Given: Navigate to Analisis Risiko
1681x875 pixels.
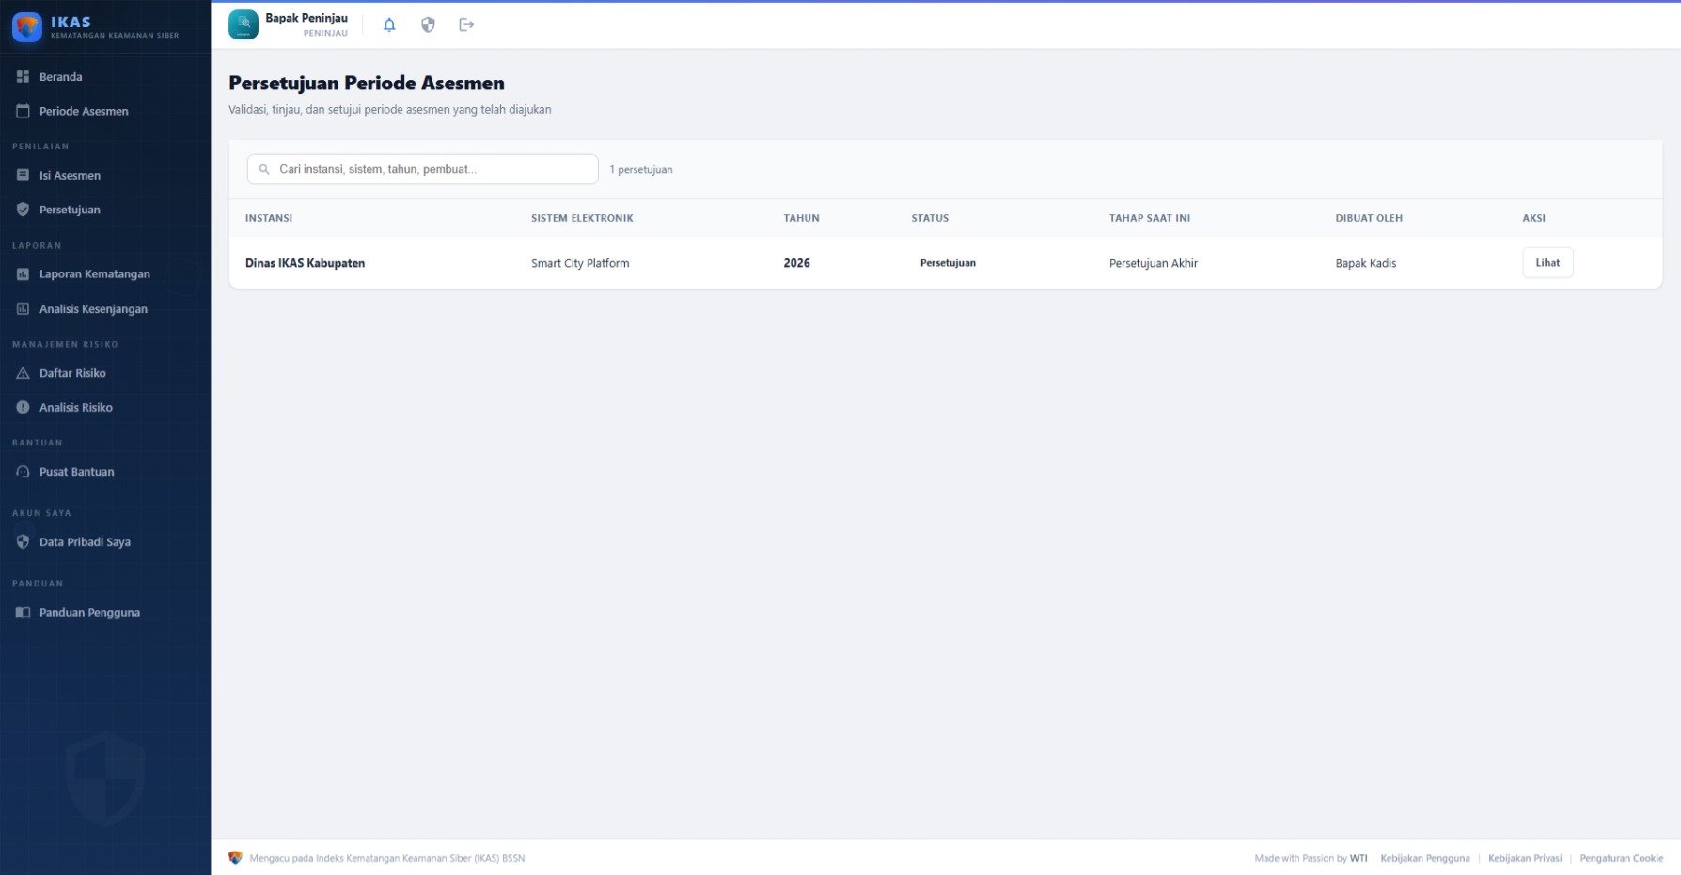Looking at the screenshot, I should (75, 408).
